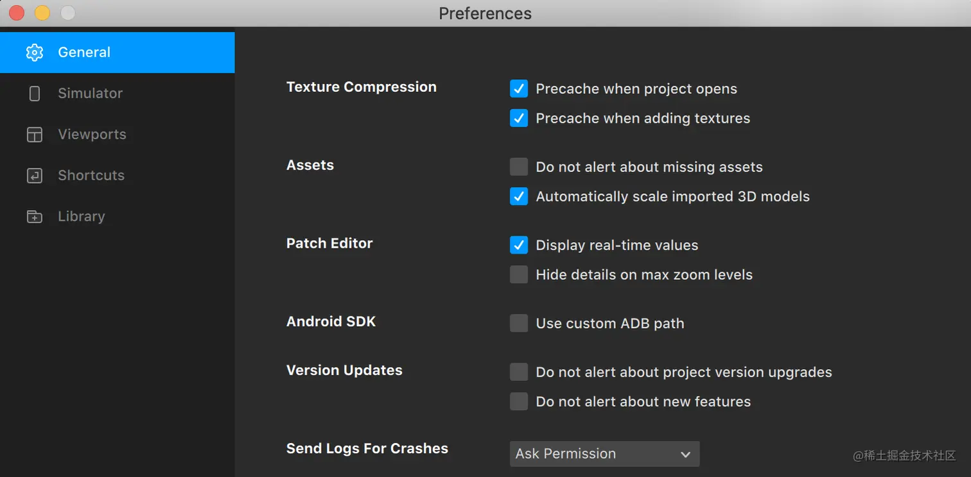The height and width of the screenshot is (477, 971).
Task: Click the Library folder icon
Action: click(x=35, y=217)
